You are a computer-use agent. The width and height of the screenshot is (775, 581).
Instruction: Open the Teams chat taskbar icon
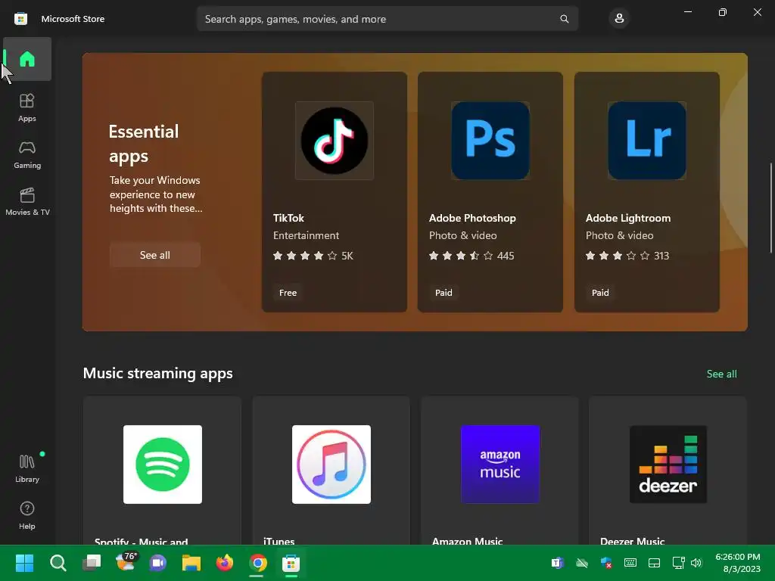pos(158,563)
